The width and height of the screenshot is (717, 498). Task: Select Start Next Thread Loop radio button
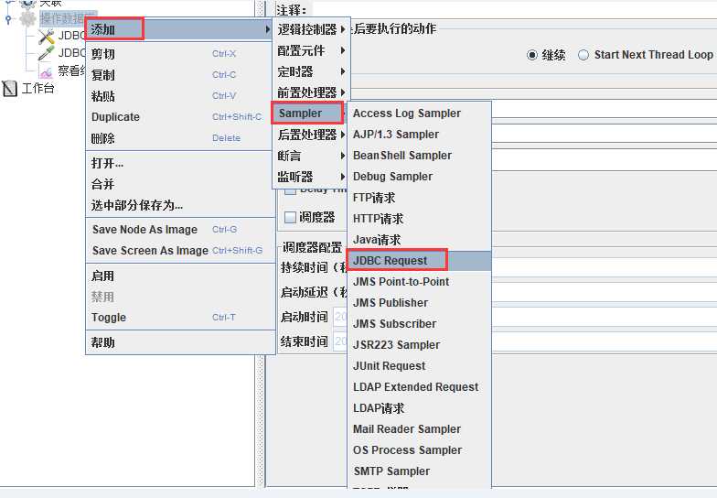coord(583,55)
